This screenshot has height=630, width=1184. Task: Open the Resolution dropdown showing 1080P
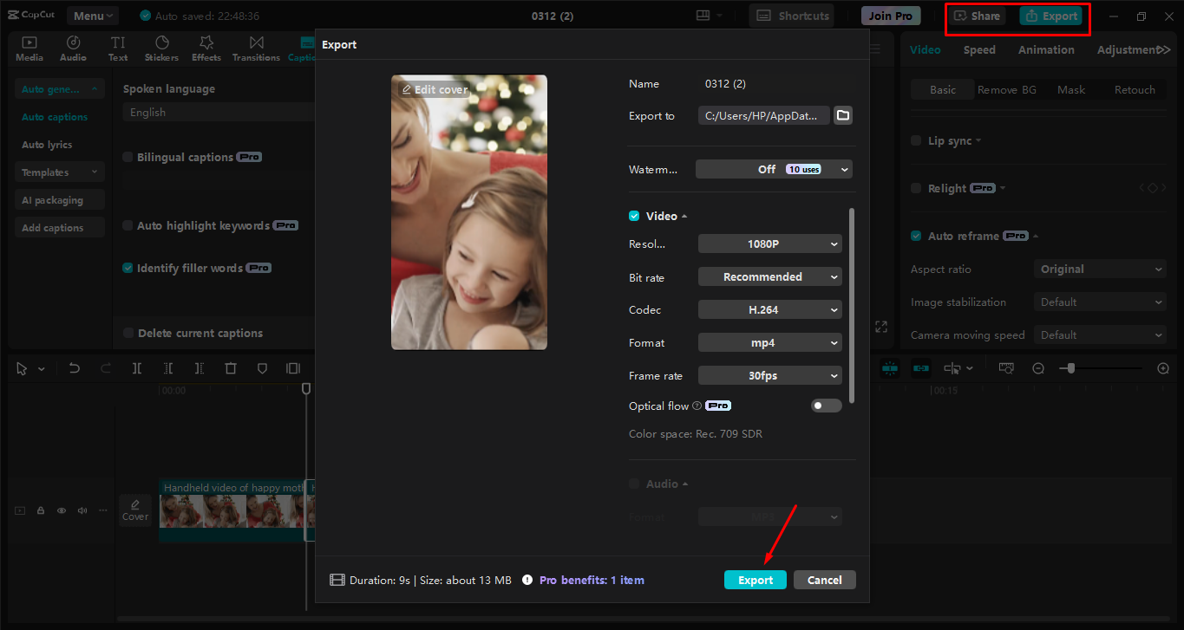(x=769, y=244)
